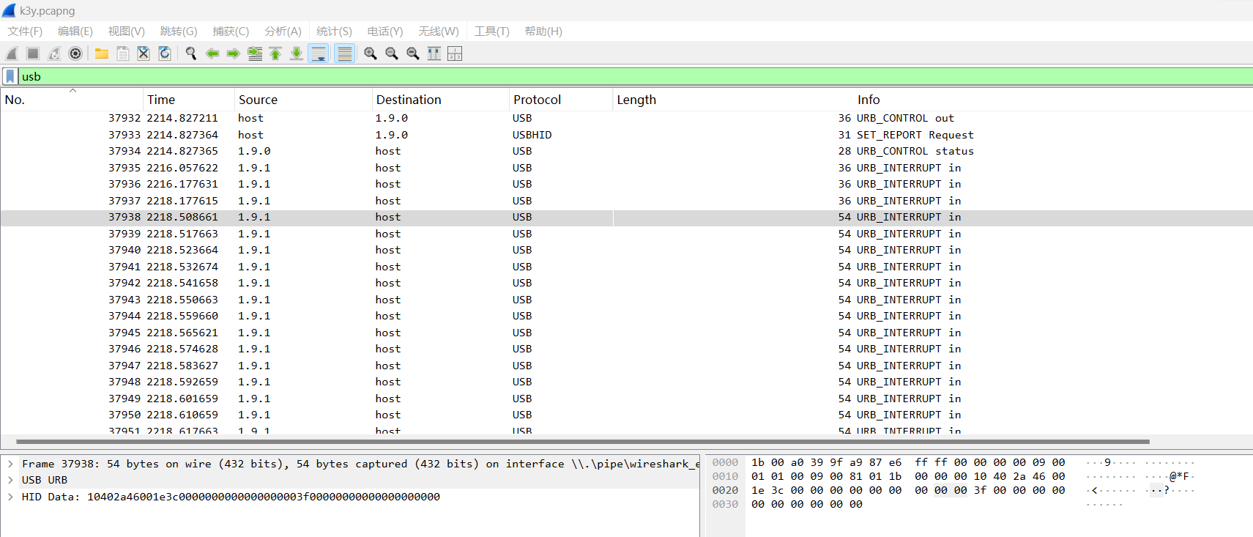The height and width of the screenshot is (537, 1253).
Task: Zoom out main window text
Action: tap(392, 53)
